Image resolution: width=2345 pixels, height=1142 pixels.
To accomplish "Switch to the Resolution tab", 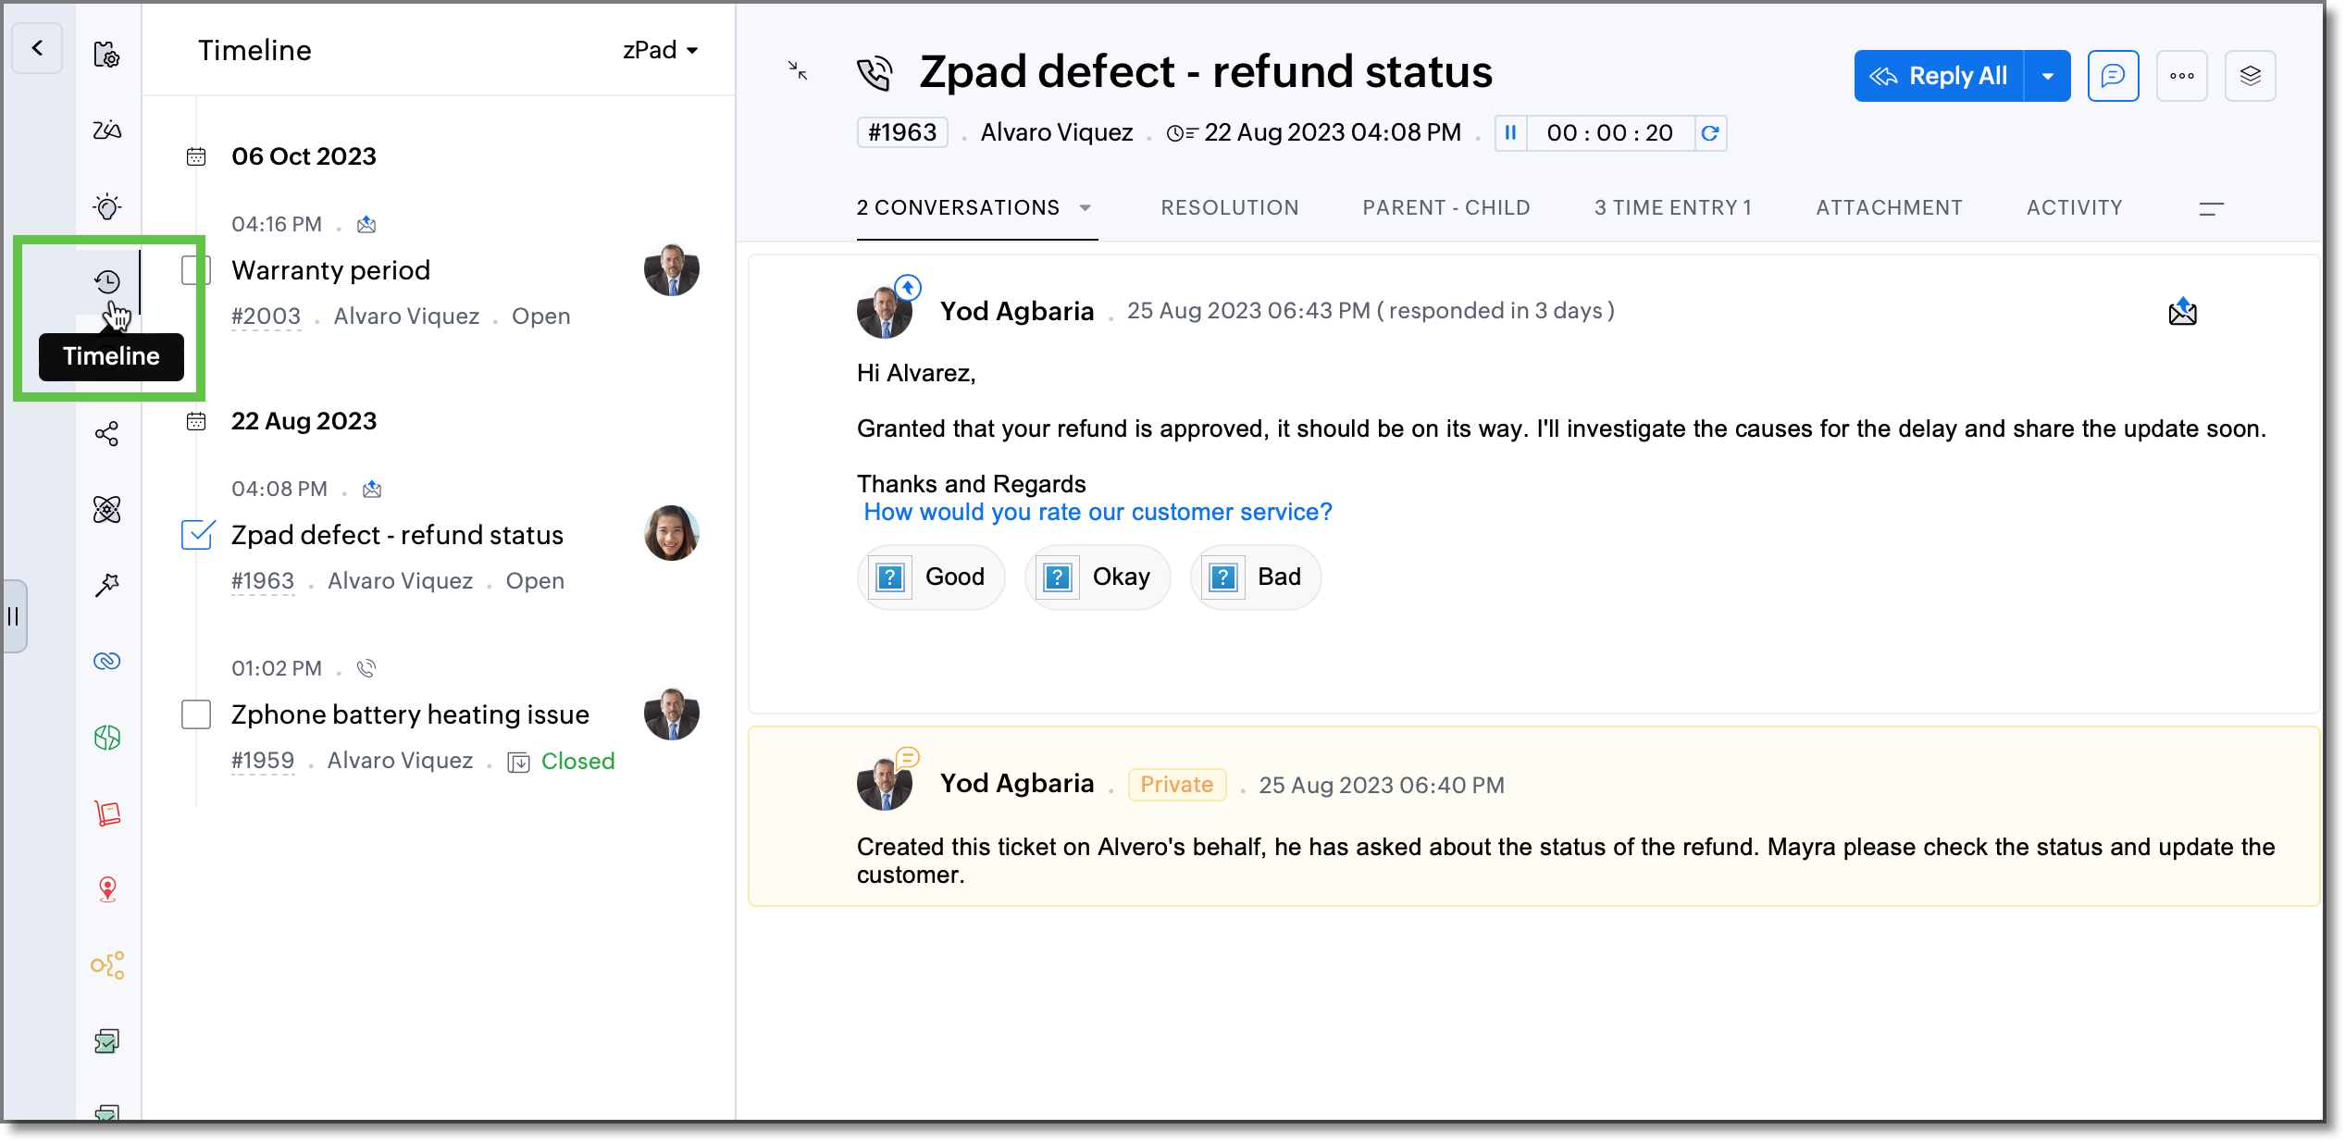I will [1230, 207].
